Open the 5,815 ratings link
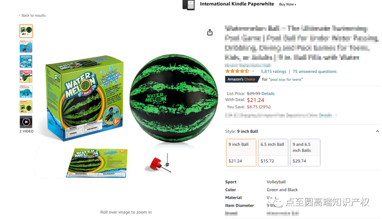Viewport: 382px width, 219px height. tap(273, 71)
